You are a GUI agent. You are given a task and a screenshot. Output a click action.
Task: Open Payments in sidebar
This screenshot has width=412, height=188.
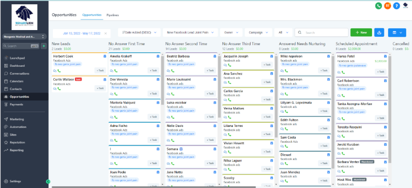point(17,104)
